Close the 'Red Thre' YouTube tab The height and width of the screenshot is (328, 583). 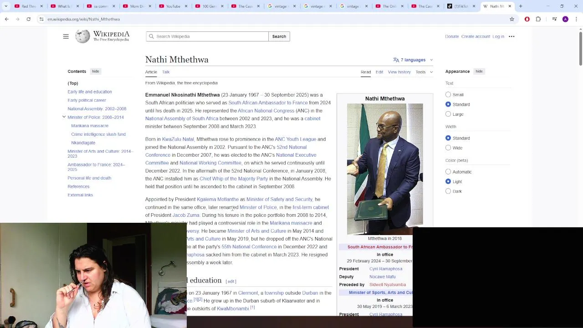(41, 6)
